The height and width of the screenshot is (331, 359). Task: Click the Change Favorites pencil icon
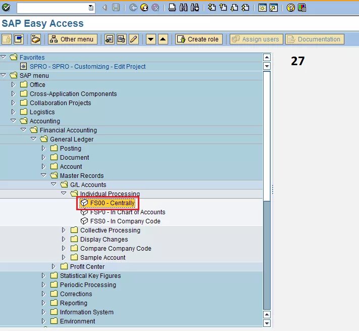134,39
